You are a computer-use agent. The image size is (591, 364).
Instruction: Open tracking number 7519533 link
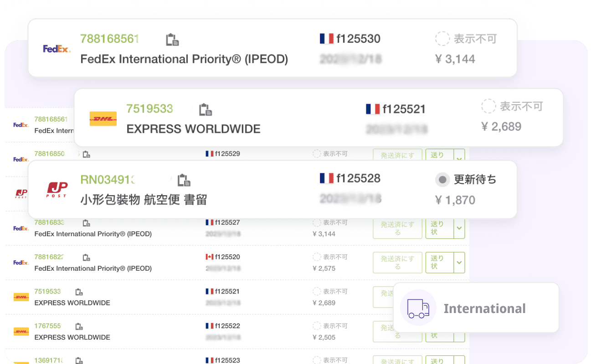150,109
